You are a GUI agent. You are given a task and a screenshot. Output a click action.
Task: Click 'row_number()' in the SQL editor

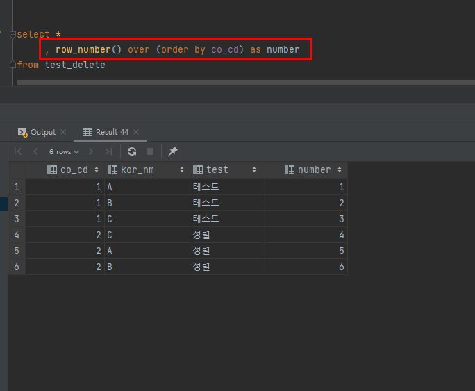pyautogui.click(x=88, y=49)
